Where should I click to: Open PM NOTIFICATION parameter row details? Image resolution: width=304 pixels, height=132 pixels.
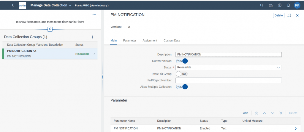(205, 128)
